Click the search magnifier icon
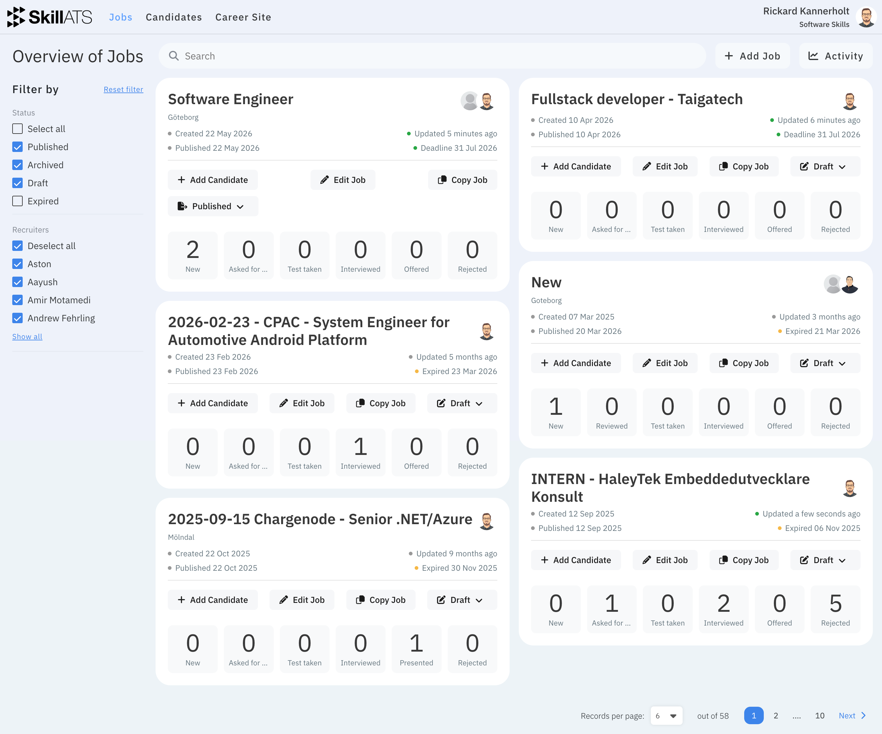882x734 pixels. coord(173,56)
